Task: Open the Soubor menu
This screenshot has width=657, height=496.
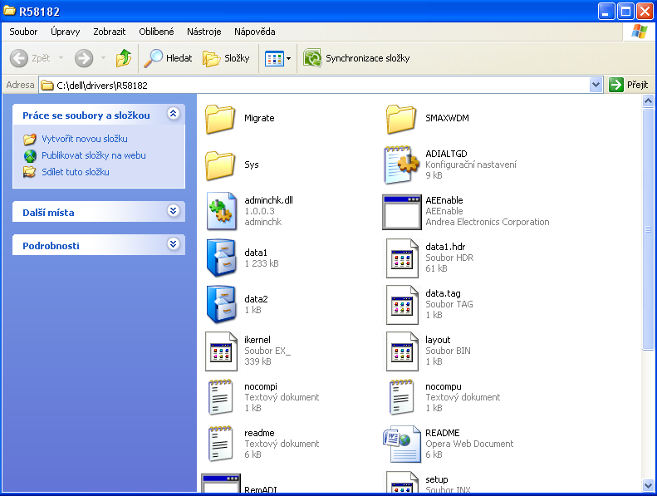Action: pyautogui.click(x=23, y=32)
